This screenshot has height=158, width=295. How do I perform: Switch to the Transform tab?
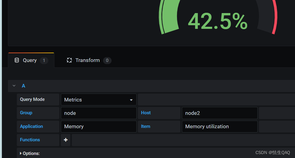point(89,60)
